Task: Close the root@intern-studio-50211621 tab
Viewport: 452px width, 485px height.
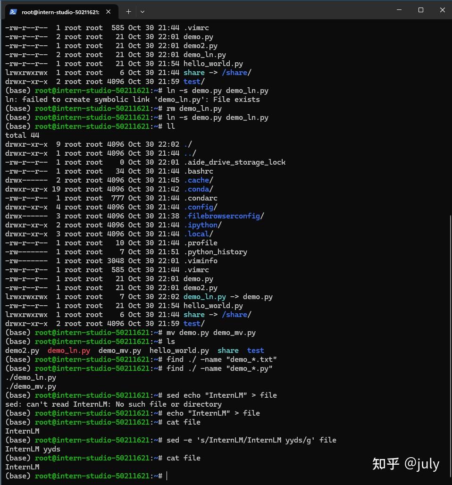Action: point(109,11)
